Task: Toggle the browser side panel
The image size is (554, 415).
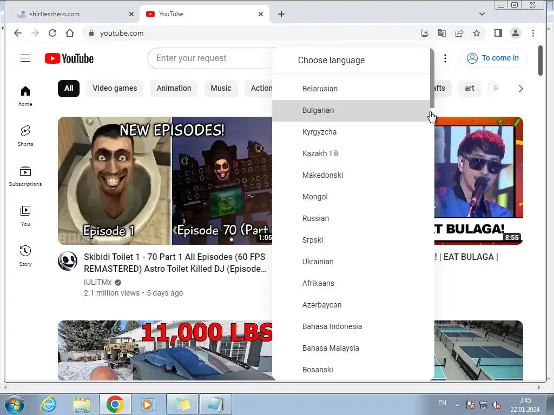Action: pyautogui.click(x=498, y=33)
